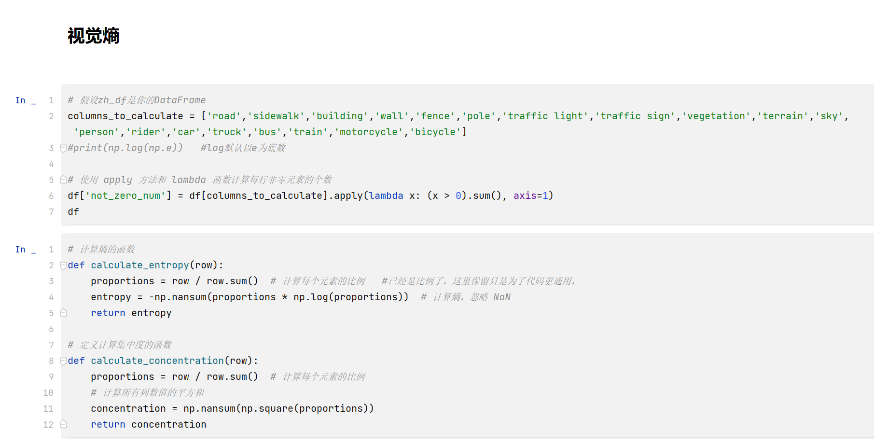Click return concentration statement
The height and width of the screenshot is (445, 874).
point(149,425)
